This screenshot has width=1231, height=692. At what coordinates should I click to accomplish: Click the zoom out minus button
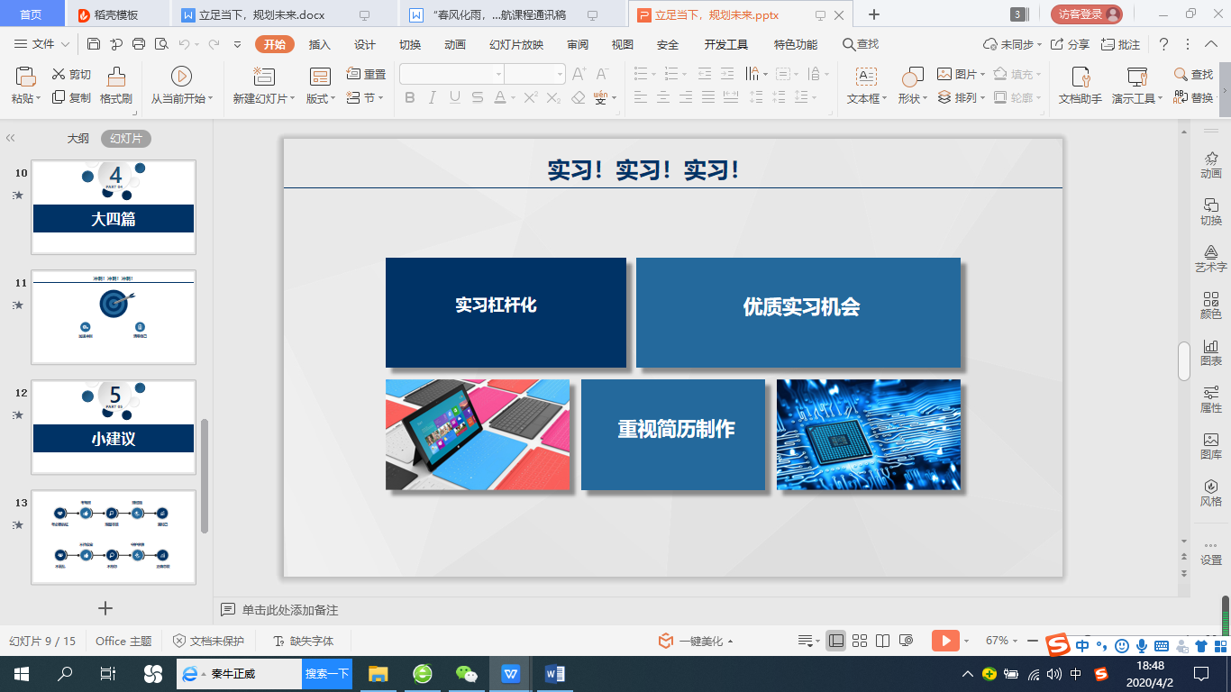point(1033,641)
